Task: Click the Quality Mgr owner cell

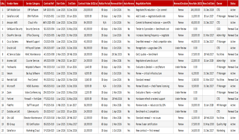Action: (221, 124)
